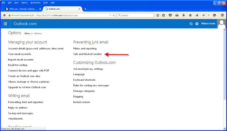Go to the browser home page
Screen dimensions: 227x131
click(190, 15)
